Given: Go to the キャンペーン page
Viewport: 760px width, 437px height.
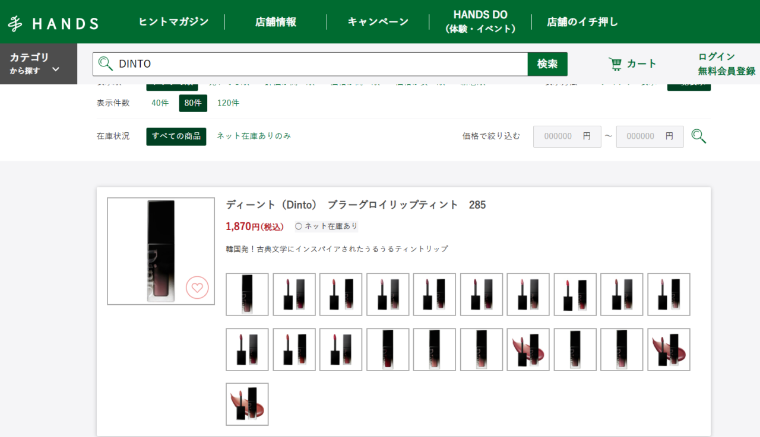Looking at the screenshot, I should tap(378, 22).
